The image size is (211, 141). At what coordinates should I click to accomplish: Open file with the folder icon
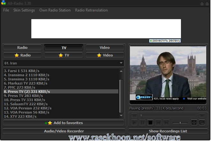tap(202, 122)
